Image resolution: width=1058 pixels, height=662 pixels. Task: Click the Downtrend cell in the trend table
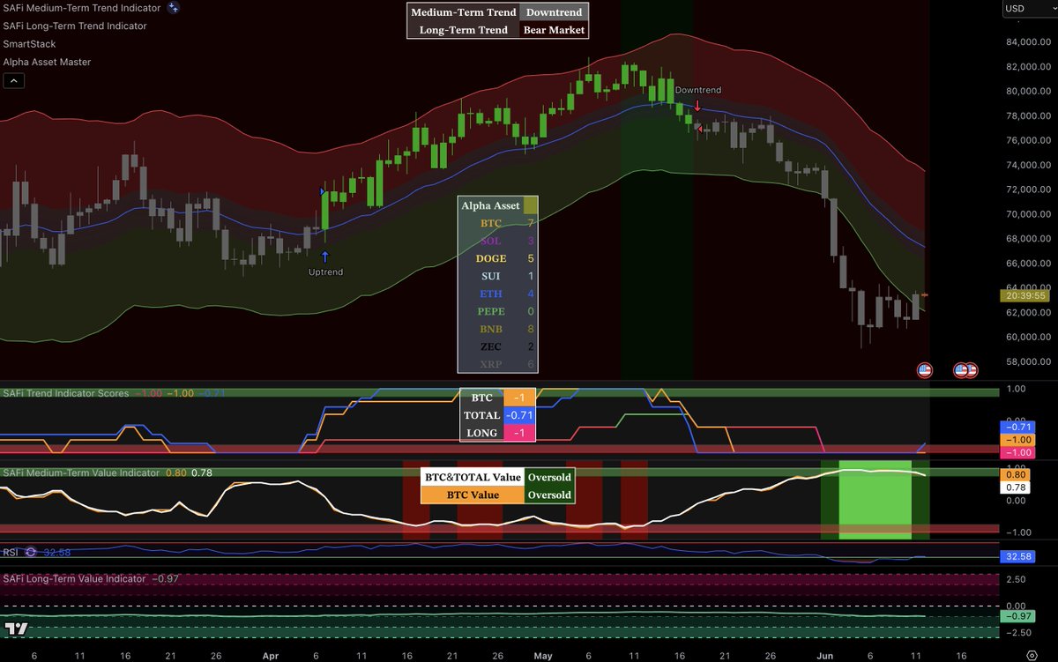554,12
